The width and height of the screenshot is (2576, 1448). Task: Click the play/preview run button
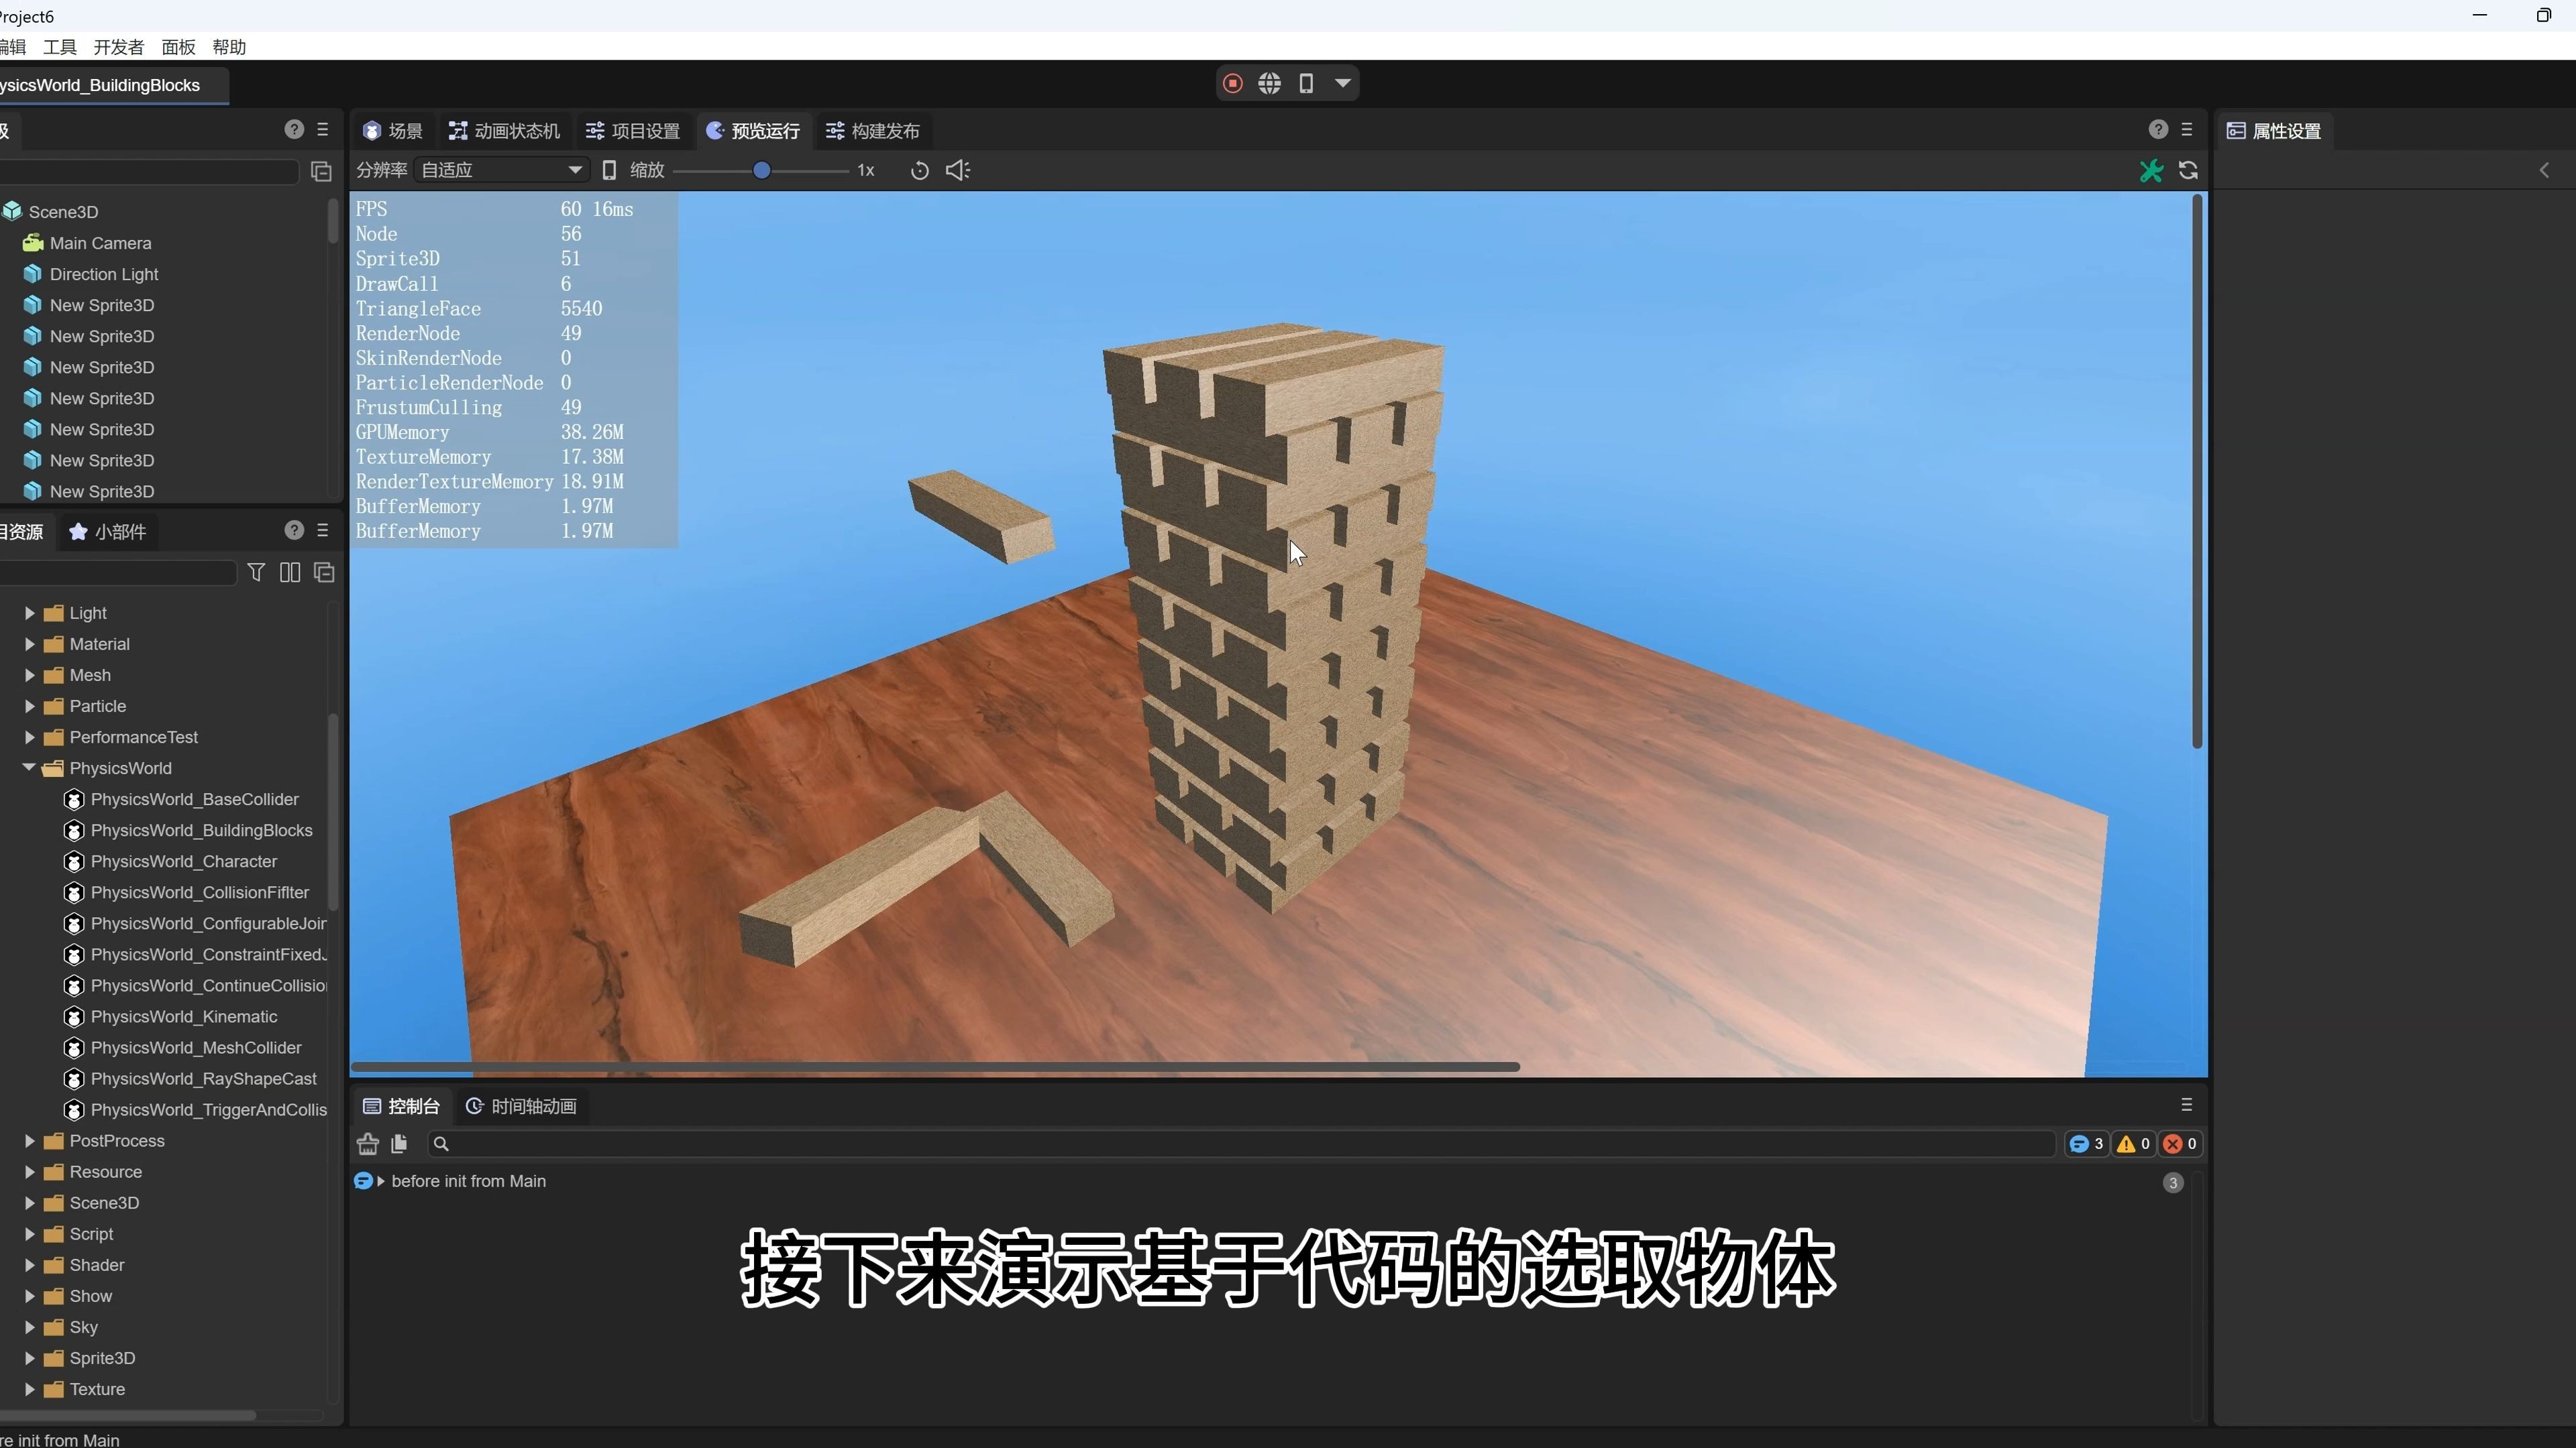click(x=752, y=129)
